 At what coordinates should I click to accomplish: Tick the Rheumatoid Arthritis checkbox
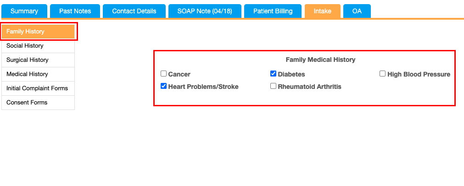click(274, 86)
